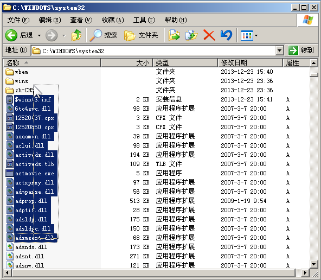Select the adsmsext.dll file name

[x=35, y=238]
